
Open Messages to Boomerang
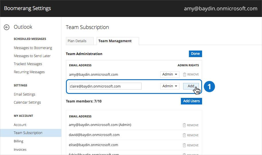pos(33,48)
